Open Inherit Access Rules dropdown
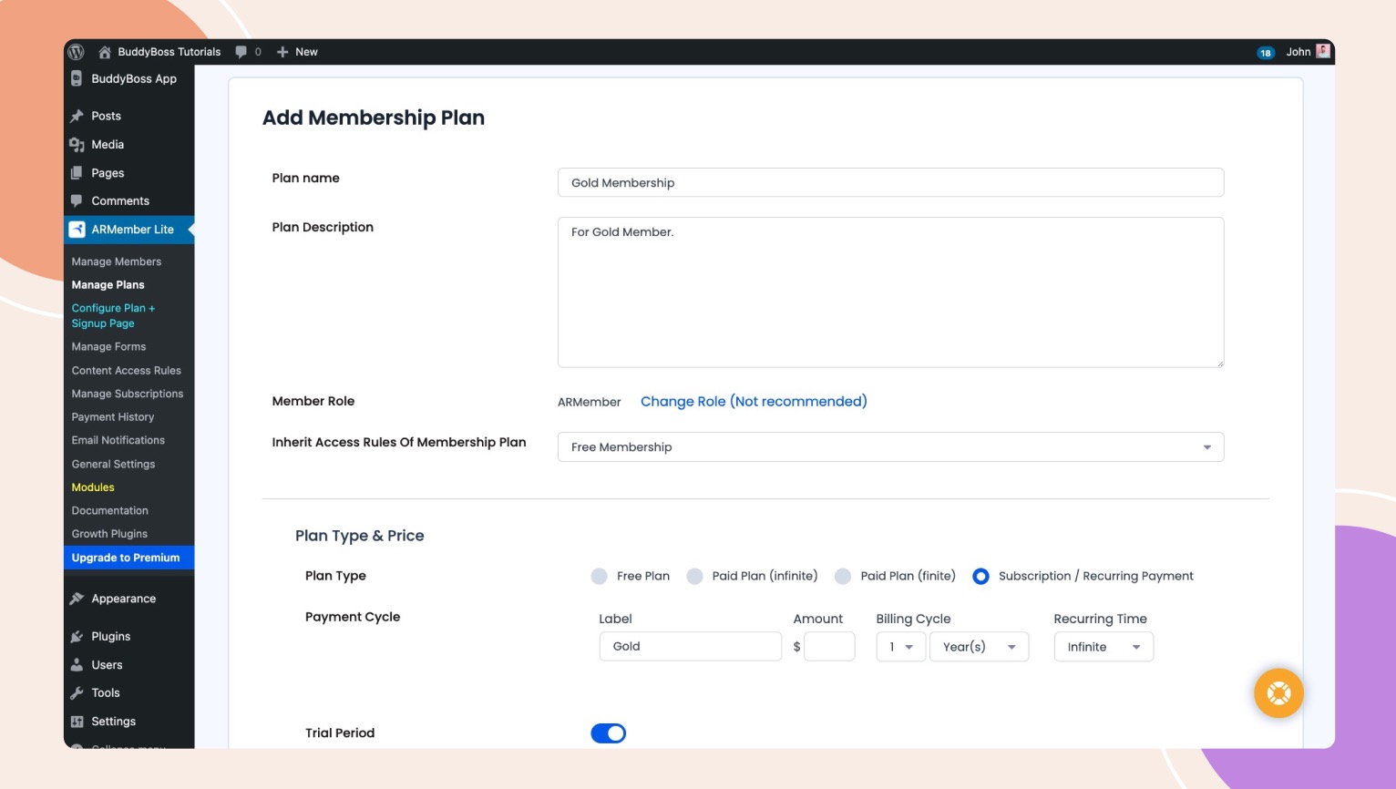 pyautogui.click(x=890, y=447)
